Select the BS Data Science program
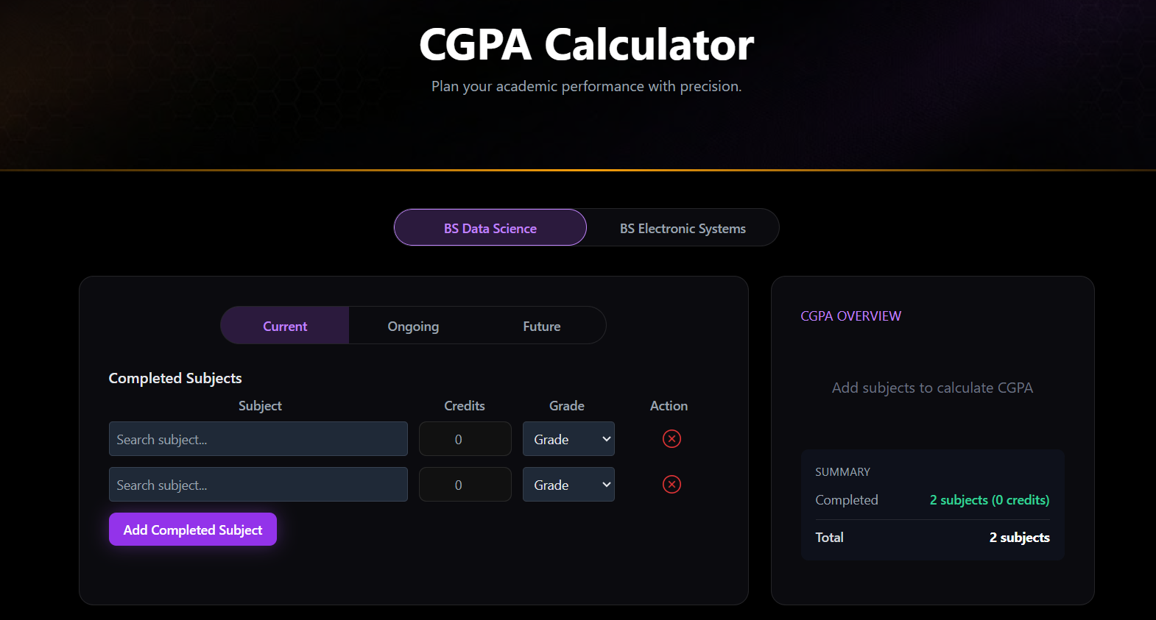This screenshot has width=1156, height=620. tap(490, 228)
